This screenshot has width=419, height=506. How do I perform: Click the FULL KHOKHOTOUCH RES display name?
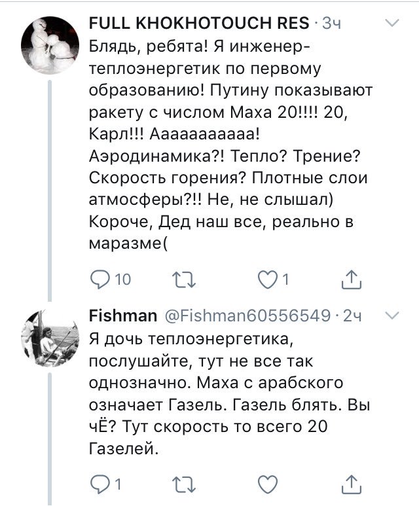pyautogui.click(x=199, y=24)
